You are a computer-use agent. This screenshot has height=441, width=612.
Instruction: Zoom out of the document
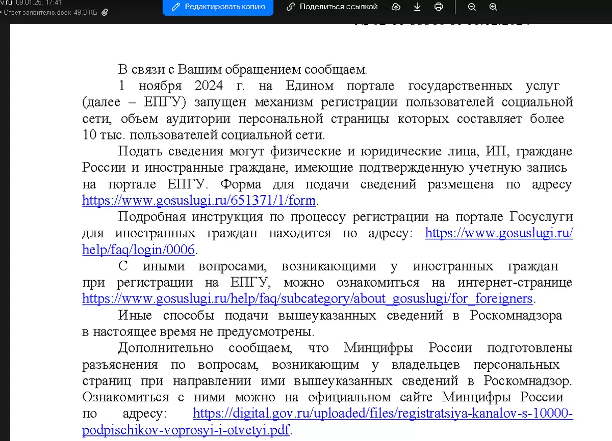tap(472, 7)
